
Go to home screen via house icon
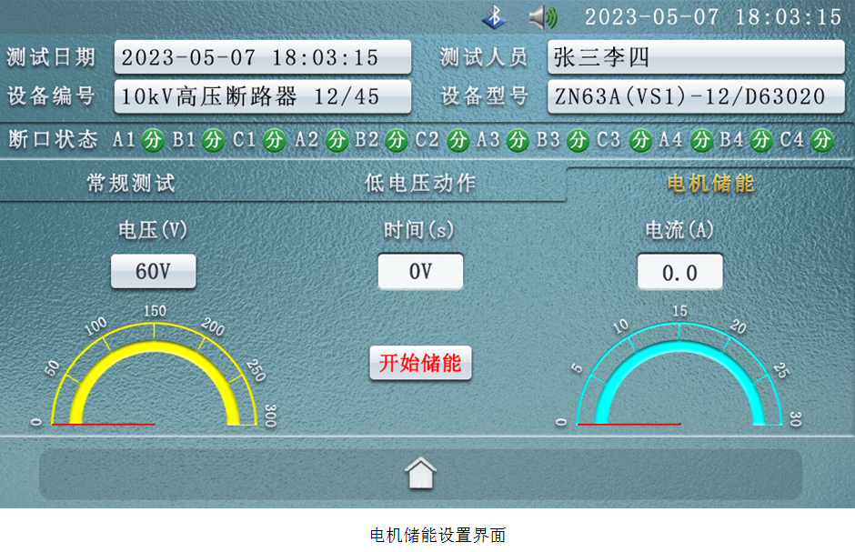[x=420, y=473]
